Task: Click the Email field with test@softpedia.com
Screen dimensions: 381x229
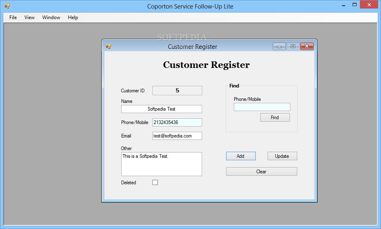Action: coord(177,136)
